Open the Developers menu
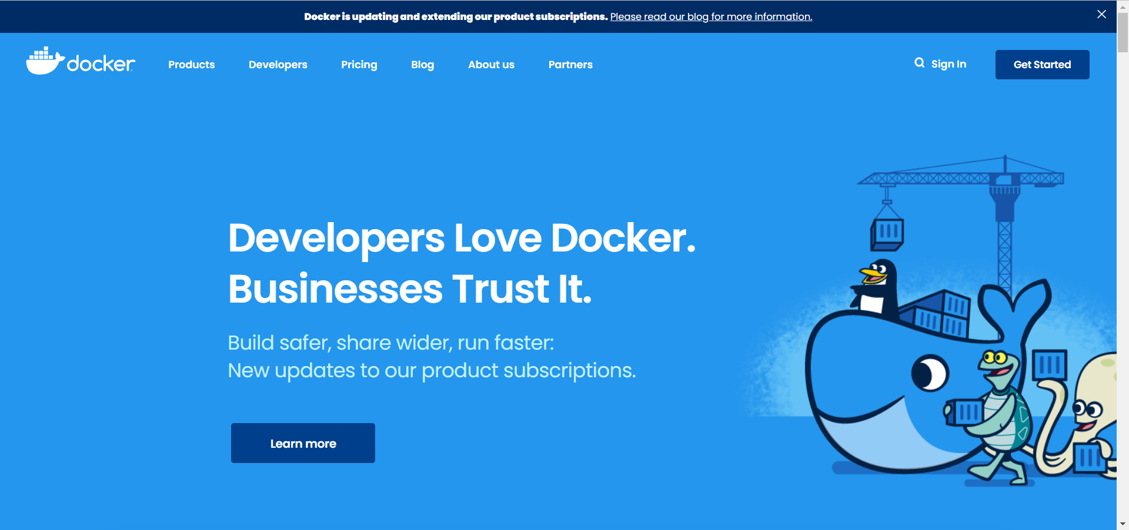 point(278,65)
